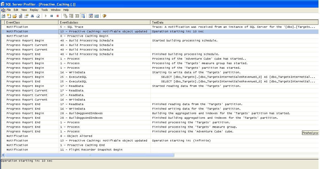Select 'Adventure Cube' cube has started row
Screen dimensions: 320x169
(160, 59)
